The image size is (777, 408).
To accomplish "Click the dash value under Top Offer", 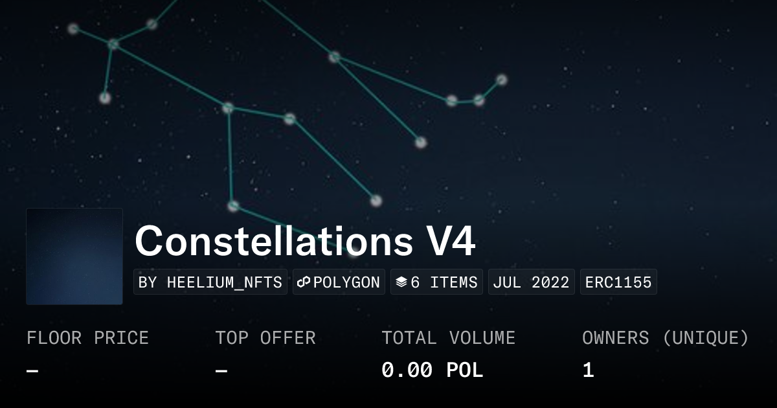I will [x=221, y=371].
